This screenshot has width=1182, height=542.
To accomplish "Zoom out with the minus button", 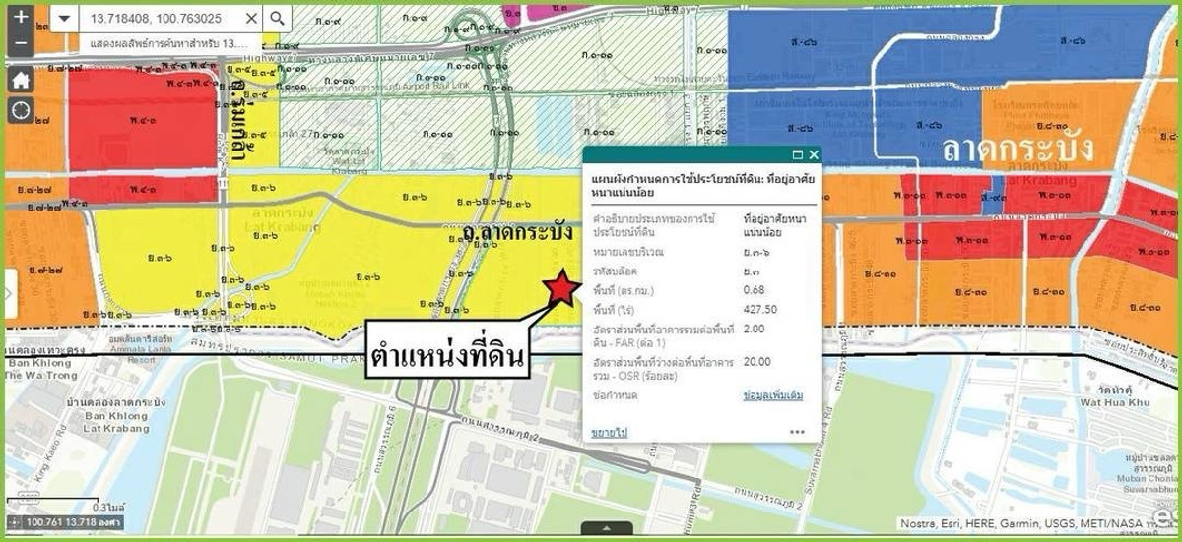I will 20,40.
